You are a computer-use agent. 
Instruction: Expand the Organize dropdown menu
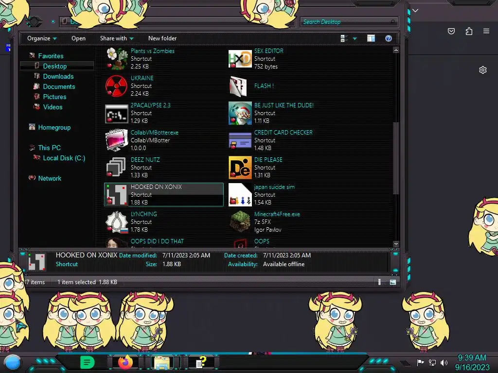(x=42, y=38)
